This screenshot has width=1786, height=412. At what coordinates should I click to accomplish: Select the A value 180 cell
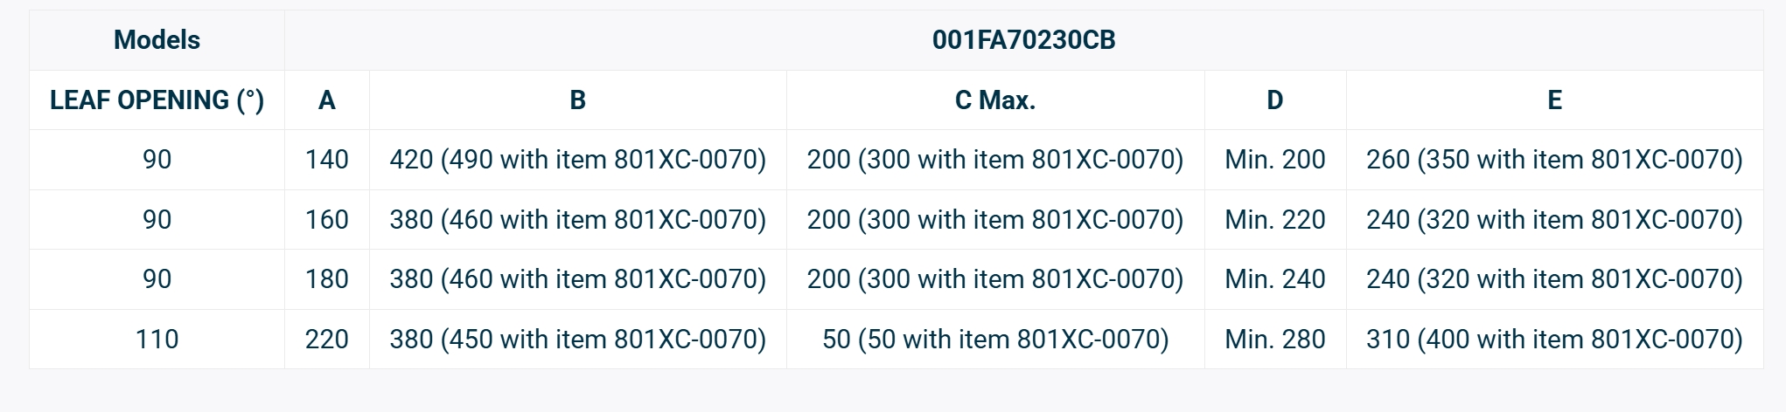coord(326,279)
